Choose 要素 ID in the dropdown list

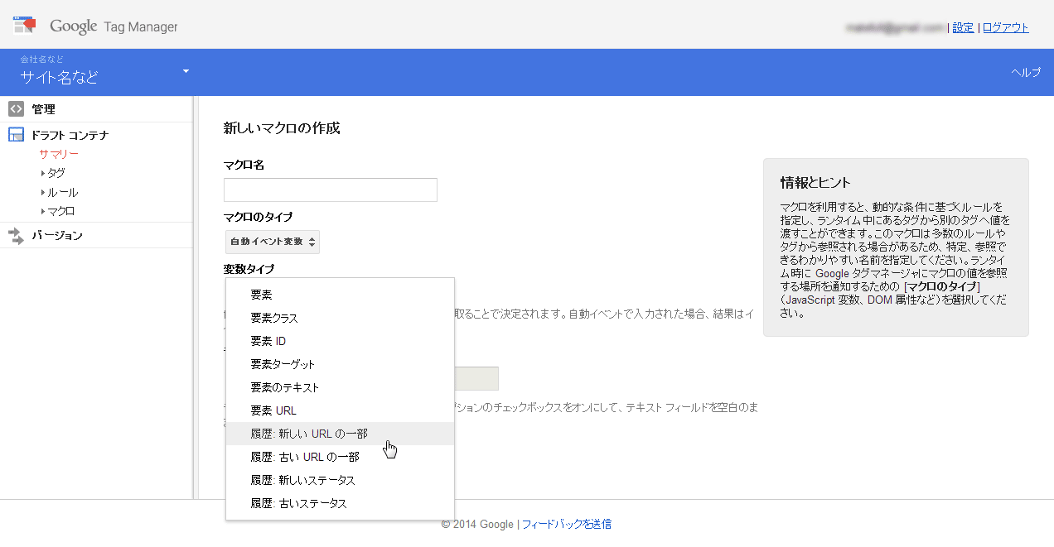(x=340, y=341)
